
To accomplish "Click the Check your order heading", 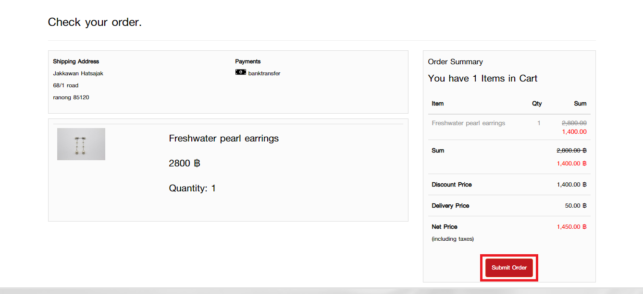I will coord(95,22).
